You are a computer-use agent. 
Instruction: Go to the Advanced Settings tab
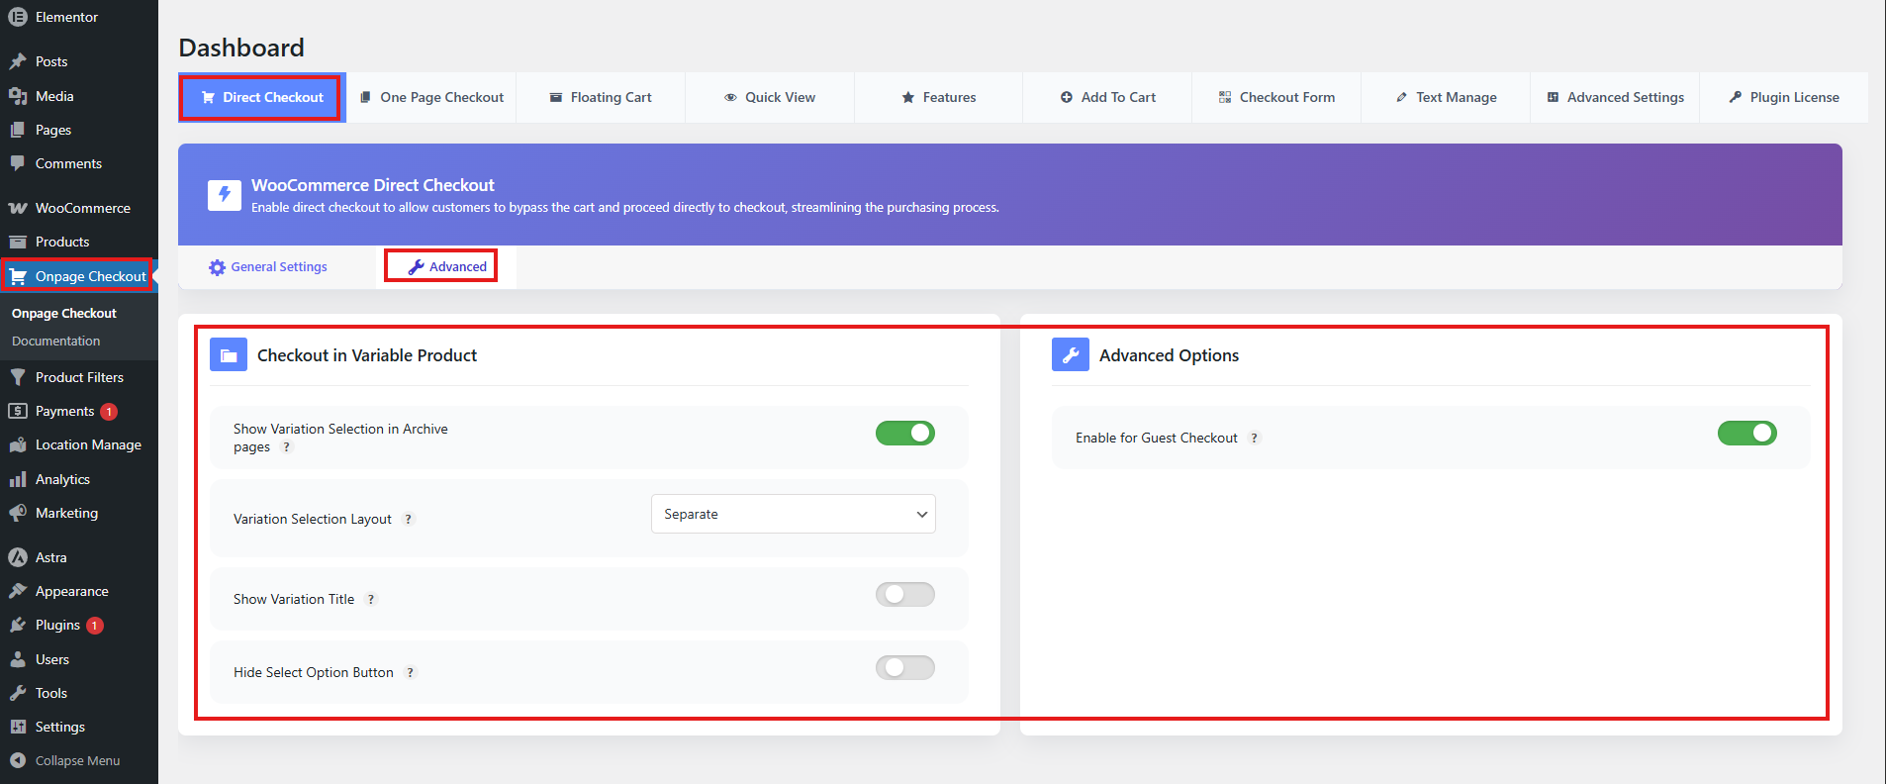tap(1615, 97)
